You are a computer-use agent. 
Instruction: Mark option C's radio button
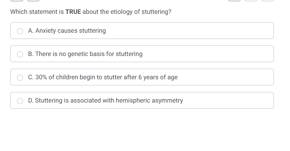[20, 77]
